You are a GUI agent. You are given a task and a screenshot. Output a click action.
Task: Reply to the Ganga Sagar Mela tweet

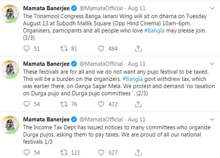tap(27, 104)
